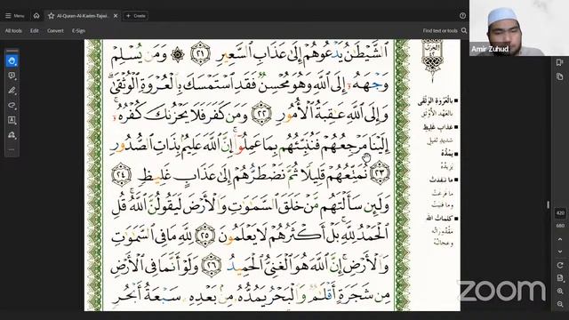569x320 pixels.
Task: Click verse marker ٢٦ on the page
Action: click(x=212, y=265)
